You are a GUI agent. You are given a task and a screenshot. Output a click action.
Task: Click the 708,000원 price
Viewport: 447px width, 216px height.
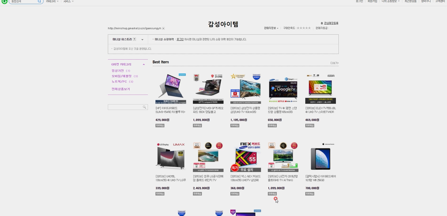click(x=312, y=188)
